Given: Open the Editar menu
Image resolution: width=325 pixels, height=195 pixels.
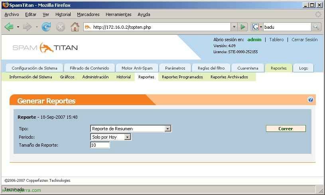Looking at the screenshot, I should point(31,14).
